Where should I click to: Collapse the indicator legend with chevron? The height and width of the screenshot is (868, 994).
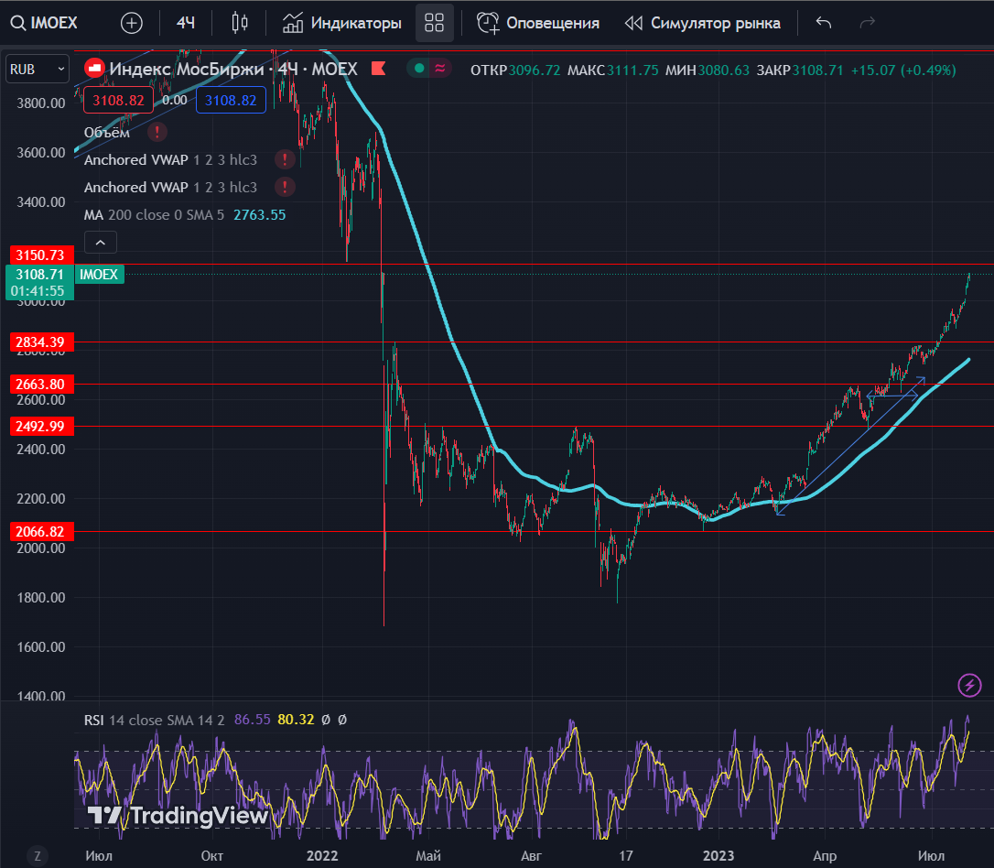[100, 243]
